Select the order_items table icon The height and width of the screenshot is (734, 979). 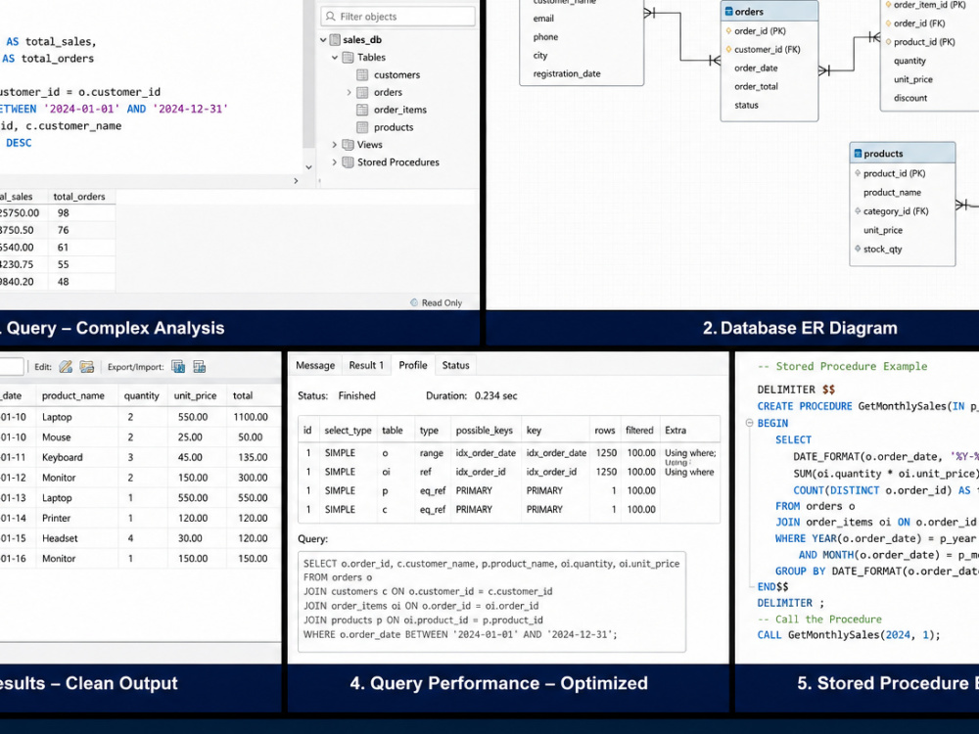362,110
